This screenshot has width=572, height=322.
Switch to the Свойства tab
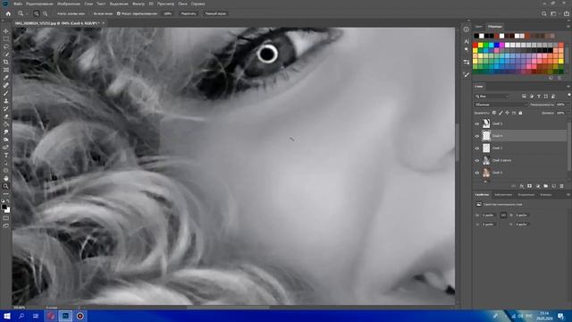coord(482,195)
